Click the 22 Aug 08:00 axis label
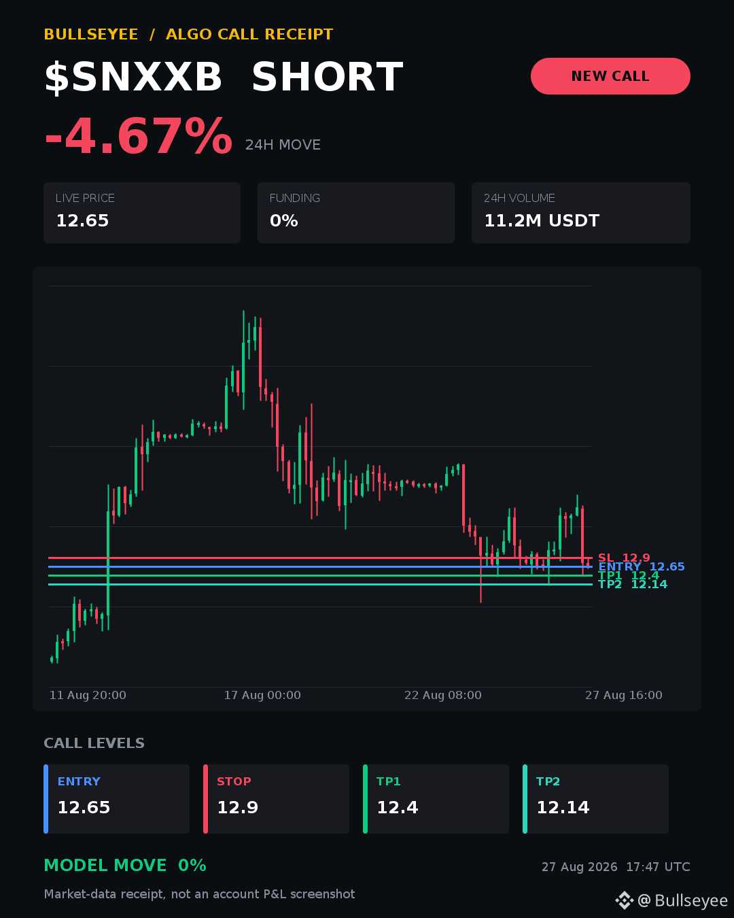The image size is (734, 918). point(443,695)
